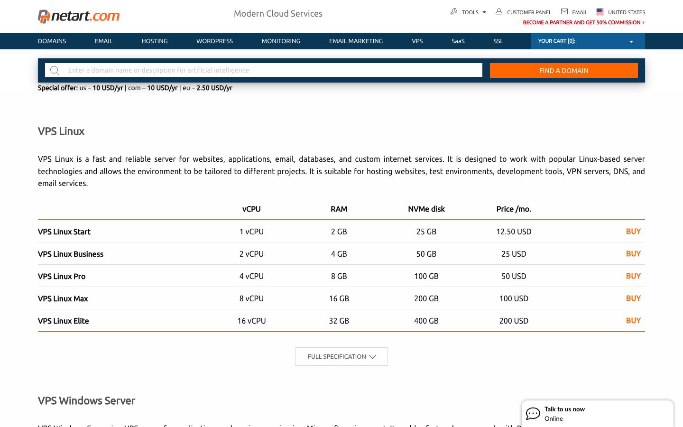Click the VPS Linux Max plan name
This screenshot has width=683, height=427.
click(x=63, y=299)
